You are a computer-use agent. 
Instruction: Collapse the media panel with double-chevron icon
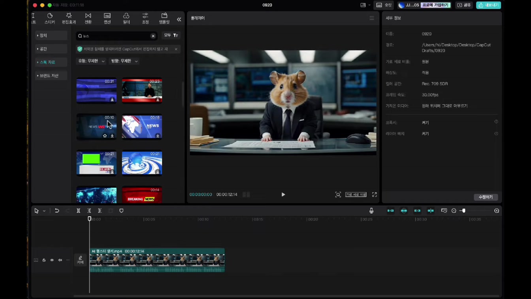(x=179, y=19)
